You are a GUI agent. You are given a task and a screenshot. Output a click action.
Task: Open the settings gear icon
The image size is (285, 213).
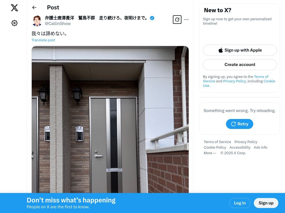pyautogui.click(x=14, y=23)
